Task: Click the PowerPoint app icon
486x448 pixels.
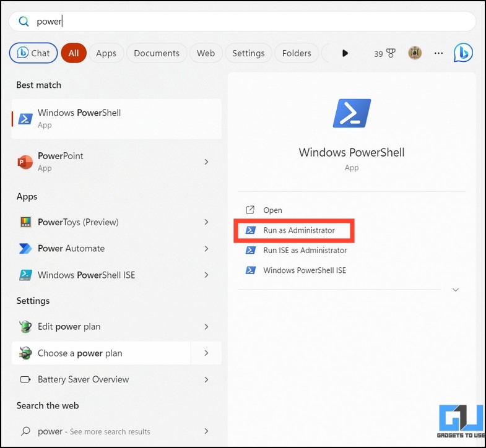Action: click(x=25, y=162)
